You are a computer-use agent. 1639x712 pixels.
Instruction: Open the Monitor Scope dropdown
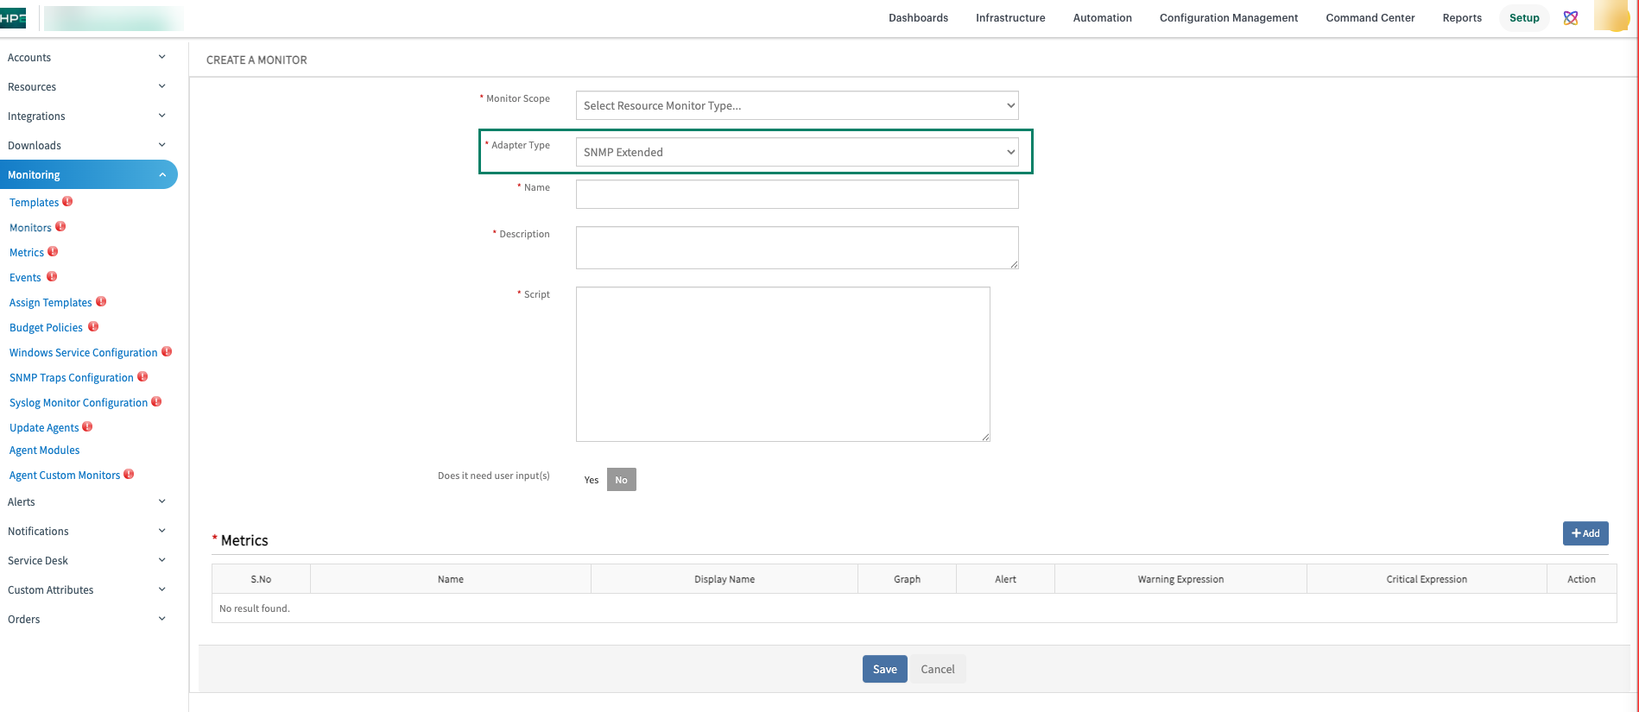click(796, 105)
